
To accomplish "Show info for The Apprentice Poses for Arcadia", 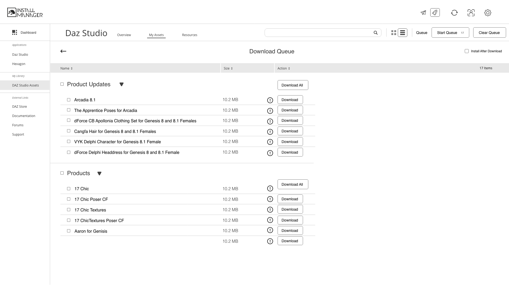I will 270,111.
